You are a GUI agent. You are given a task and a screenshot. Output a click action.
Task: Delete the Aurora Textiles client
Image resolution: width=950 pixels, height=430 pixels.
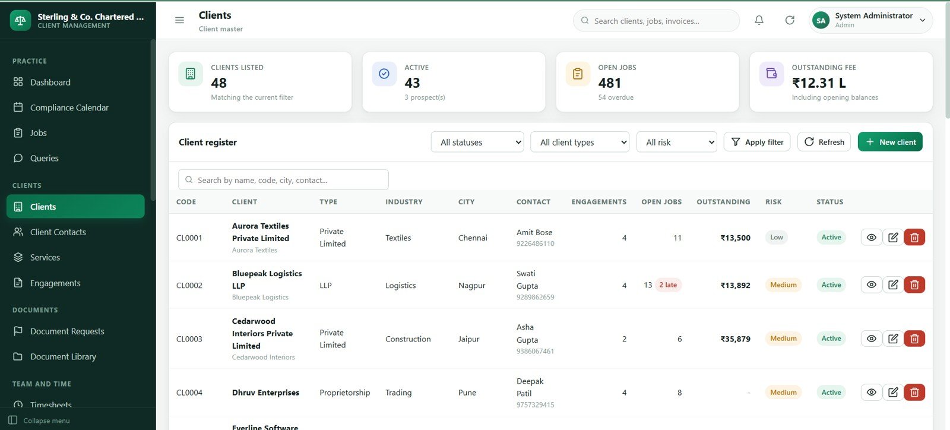[914, 238]
